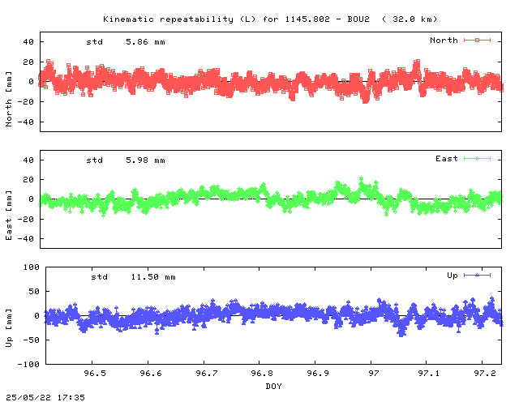Click the 'Up' legend label
Screen dimensions: 519x402
453,276
